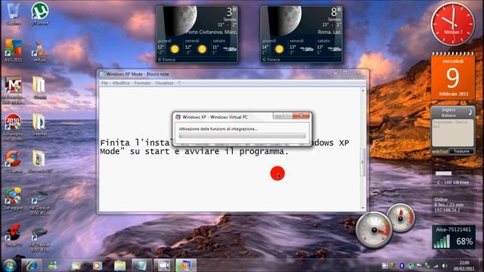Open the network signal tray icon

pos(436,265)
